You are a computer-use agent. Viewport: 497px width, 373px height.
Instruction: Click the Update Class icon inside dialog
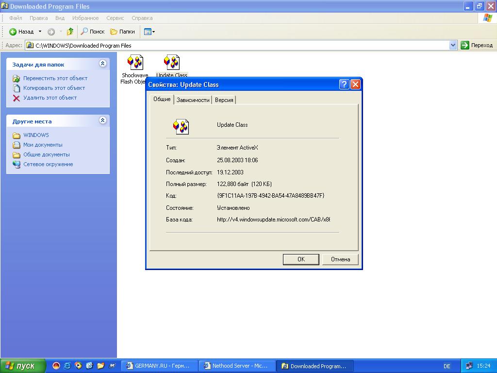(181, 127)
